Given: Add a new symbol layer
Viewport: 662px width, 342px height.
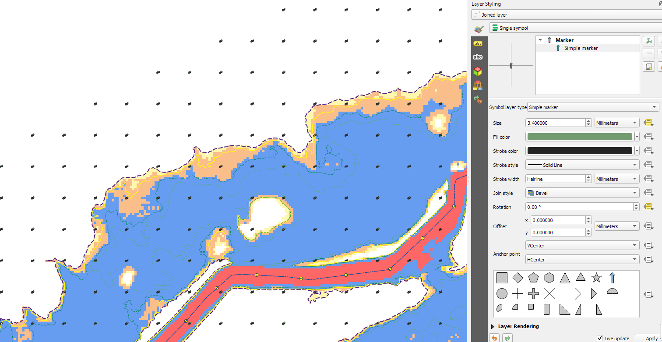Looking at the screenshot, I should pos(648,41).
